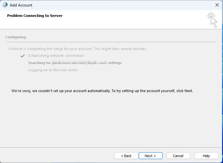Click the Next button
The image size is (223, 163).
[151, 156]
